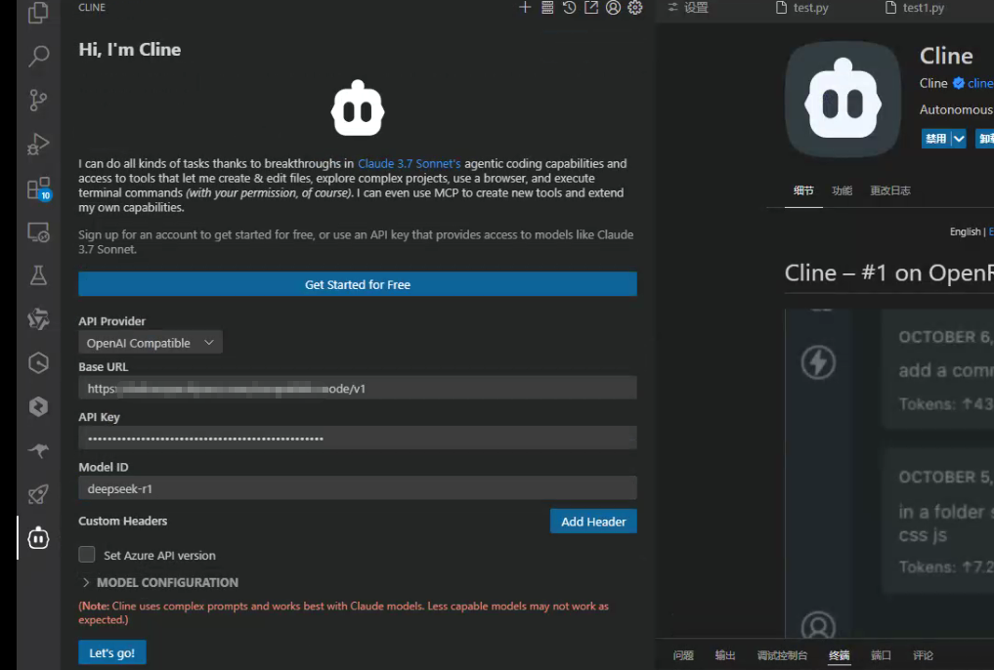Switch to the test1.py editor tab
This screenshot has height=670, width=994.
(914, 8)
